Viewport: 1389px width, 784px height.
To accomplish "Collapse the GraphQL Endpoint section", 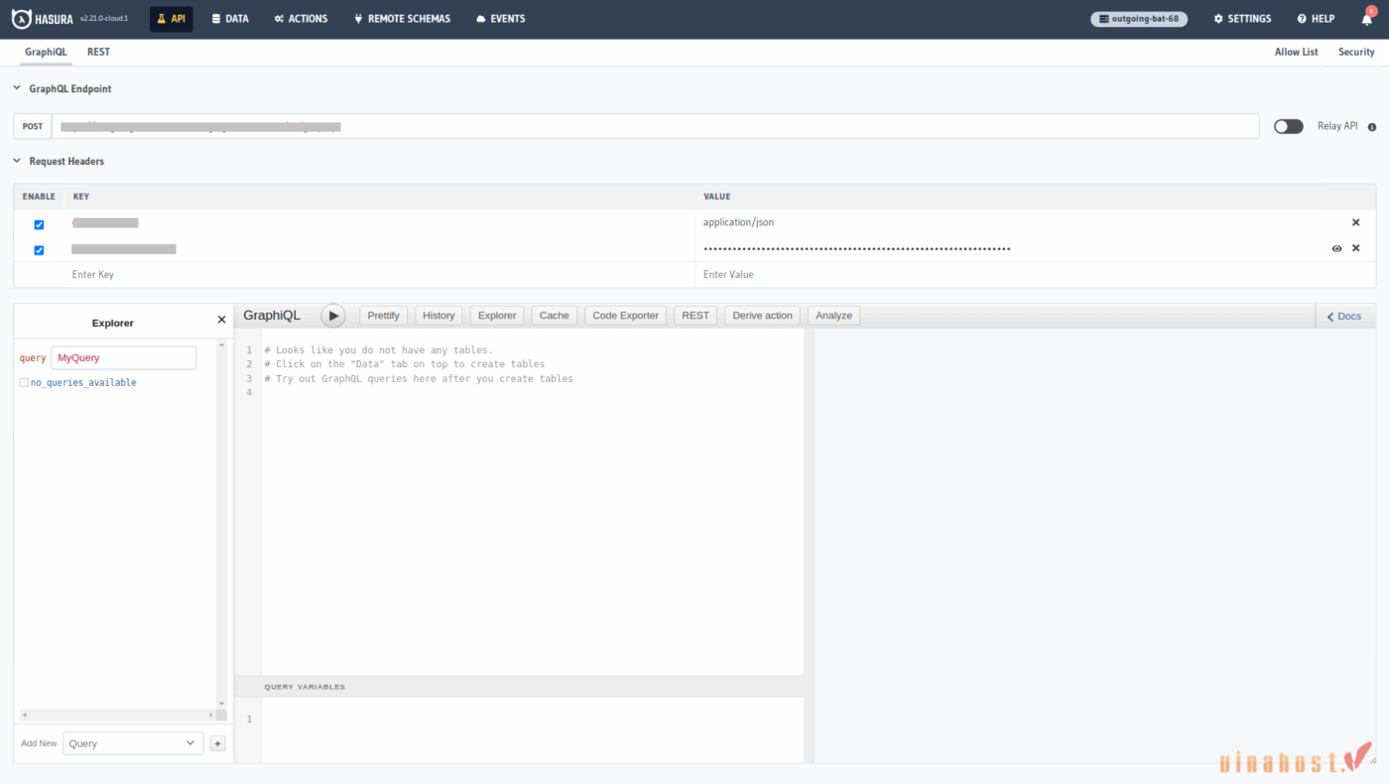I will 63,88.
